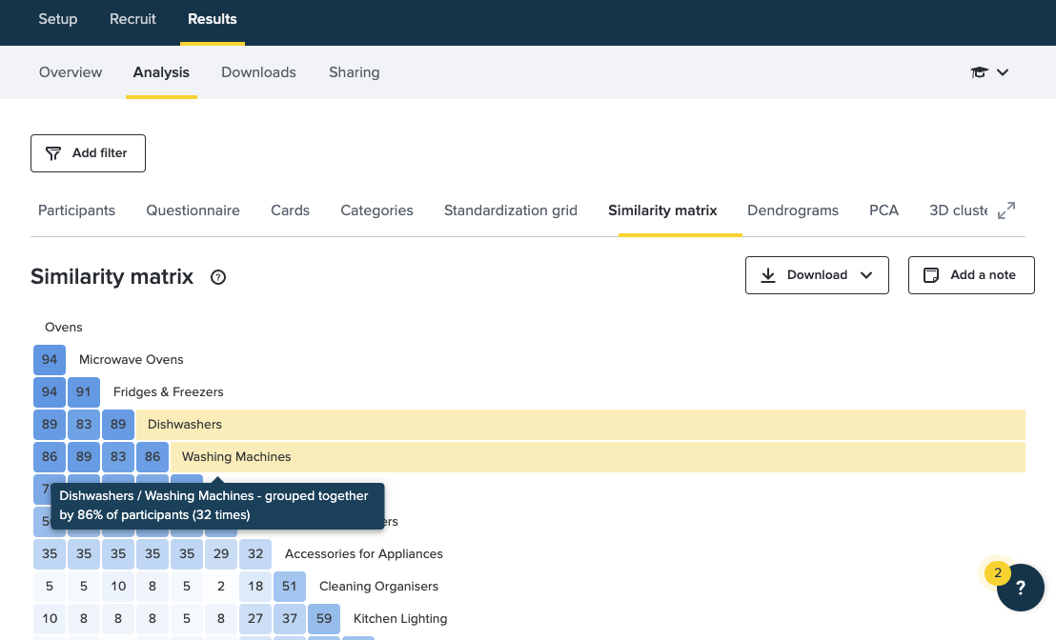Click the 94 cell beside Microwave Ovens
This screenshot has height=640, width=1056.
(x=50, y=360)
